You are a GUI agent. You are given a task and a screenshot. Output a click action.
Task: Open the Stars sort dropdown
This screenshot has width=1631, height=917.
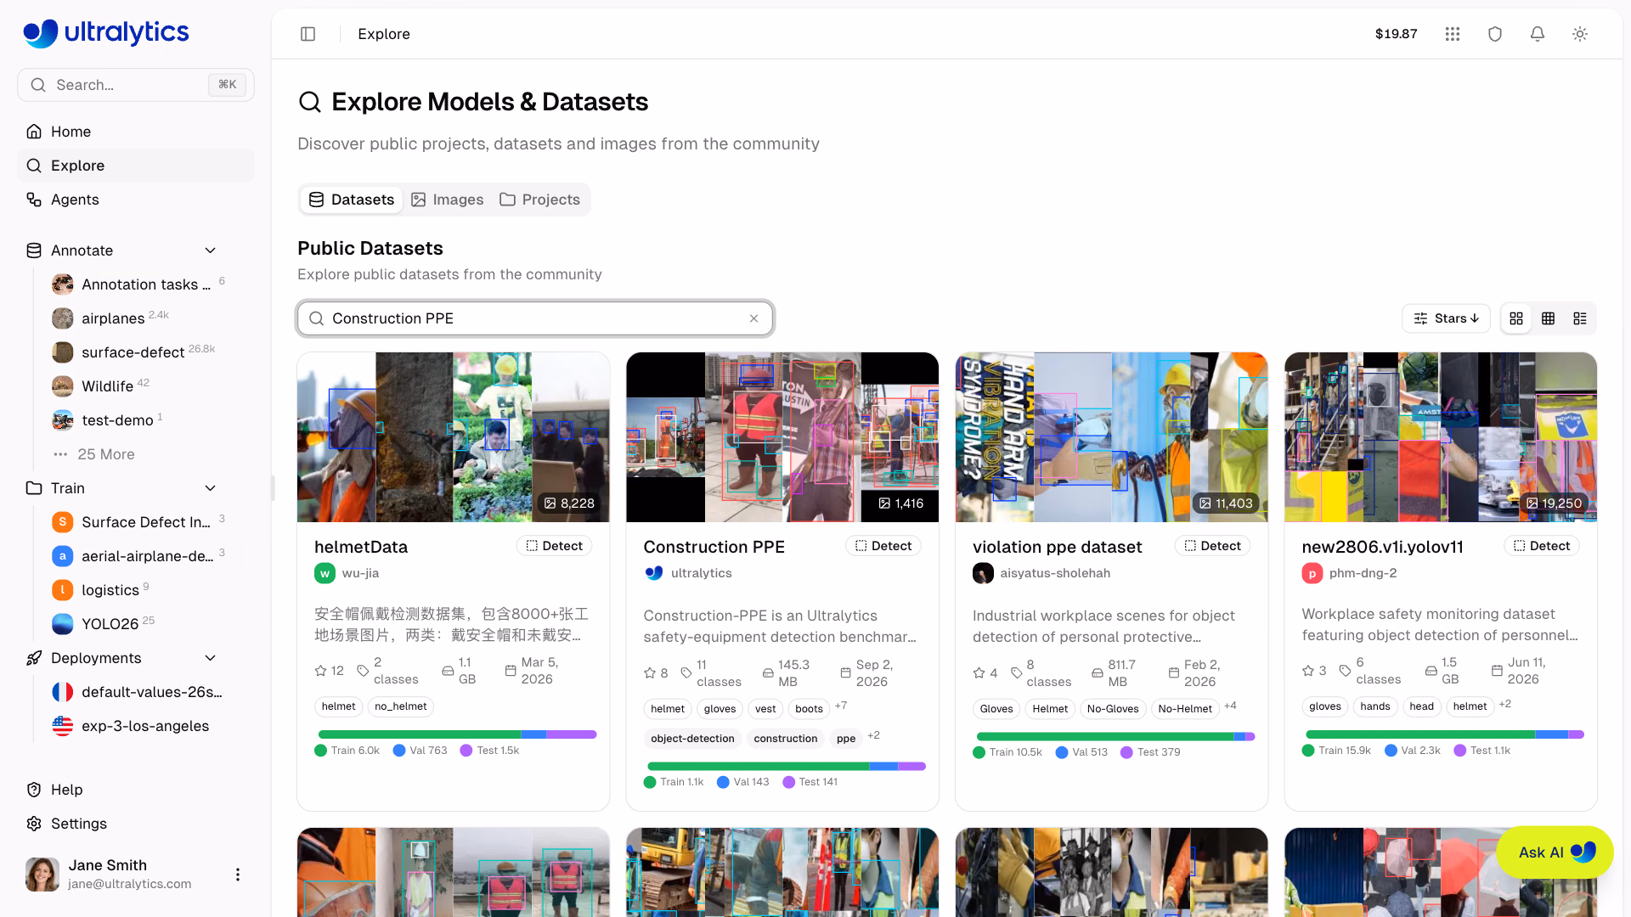pyautogui.click(x=1446, y=318)
